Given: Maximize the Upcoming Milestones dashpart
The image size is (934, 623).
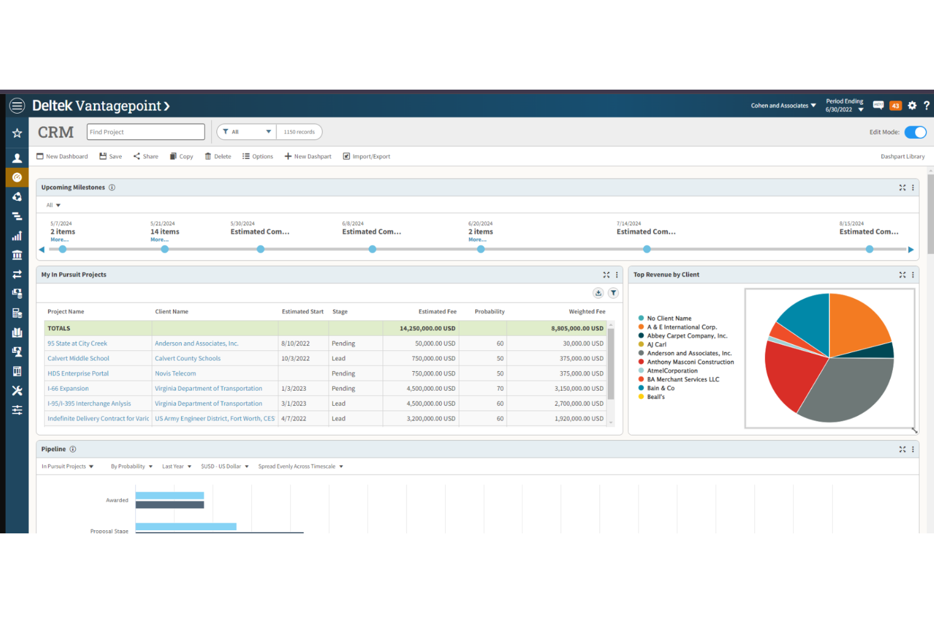Looking at the screenshot, I should (902, 187).
